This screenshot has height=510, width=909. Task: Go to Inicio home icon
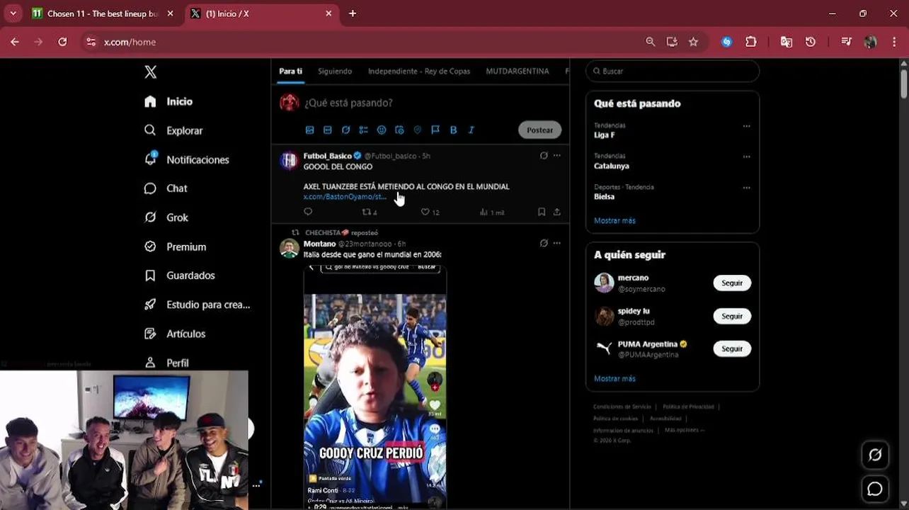[x=150, y=101]
